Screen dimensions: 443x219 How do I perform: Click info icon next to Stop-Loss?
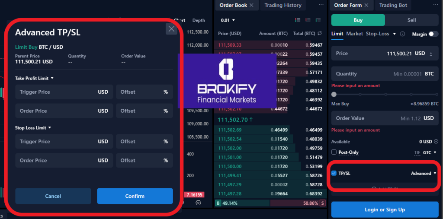click(402, 34)
